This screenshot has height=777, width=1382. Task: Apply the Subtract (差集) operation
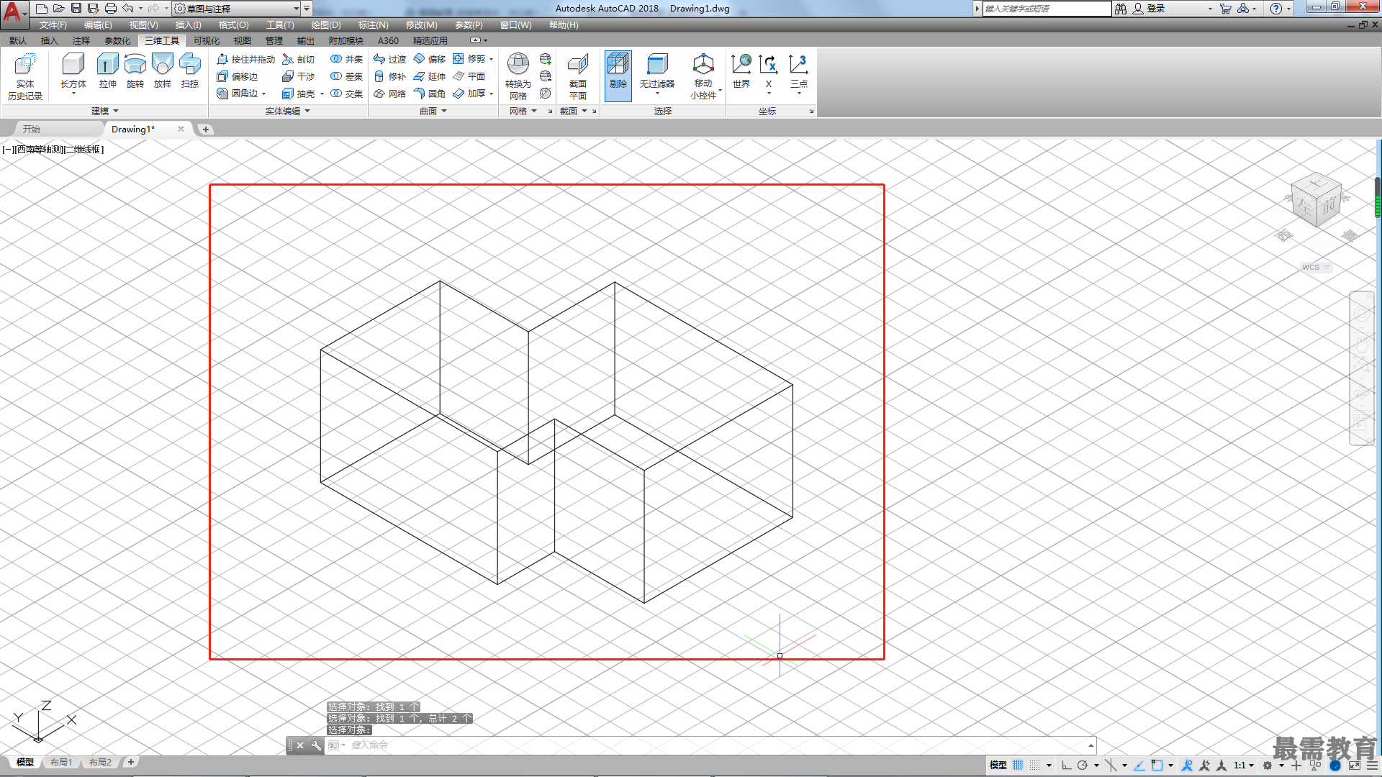point(346,76)
